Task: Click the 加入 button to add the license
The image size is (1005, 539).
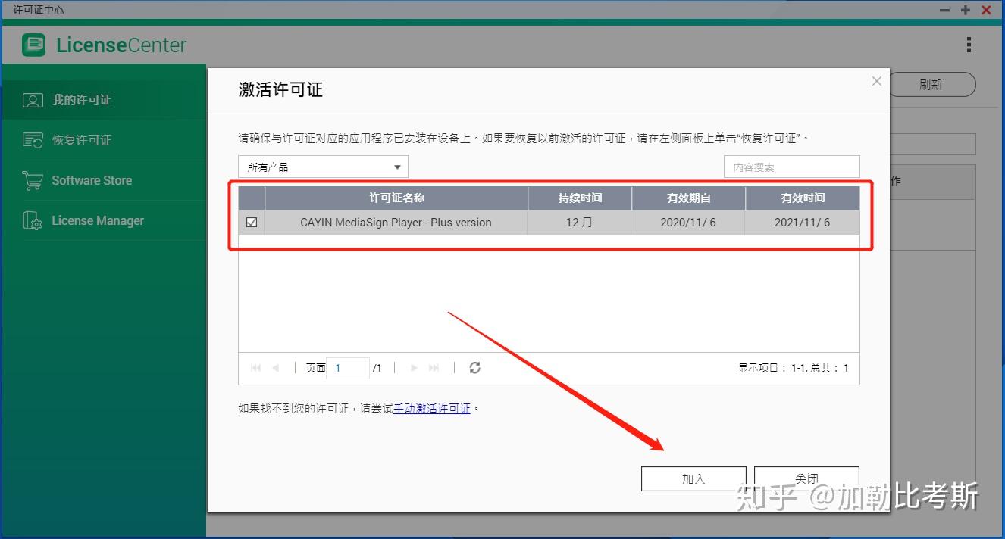Action: point(693,478)
